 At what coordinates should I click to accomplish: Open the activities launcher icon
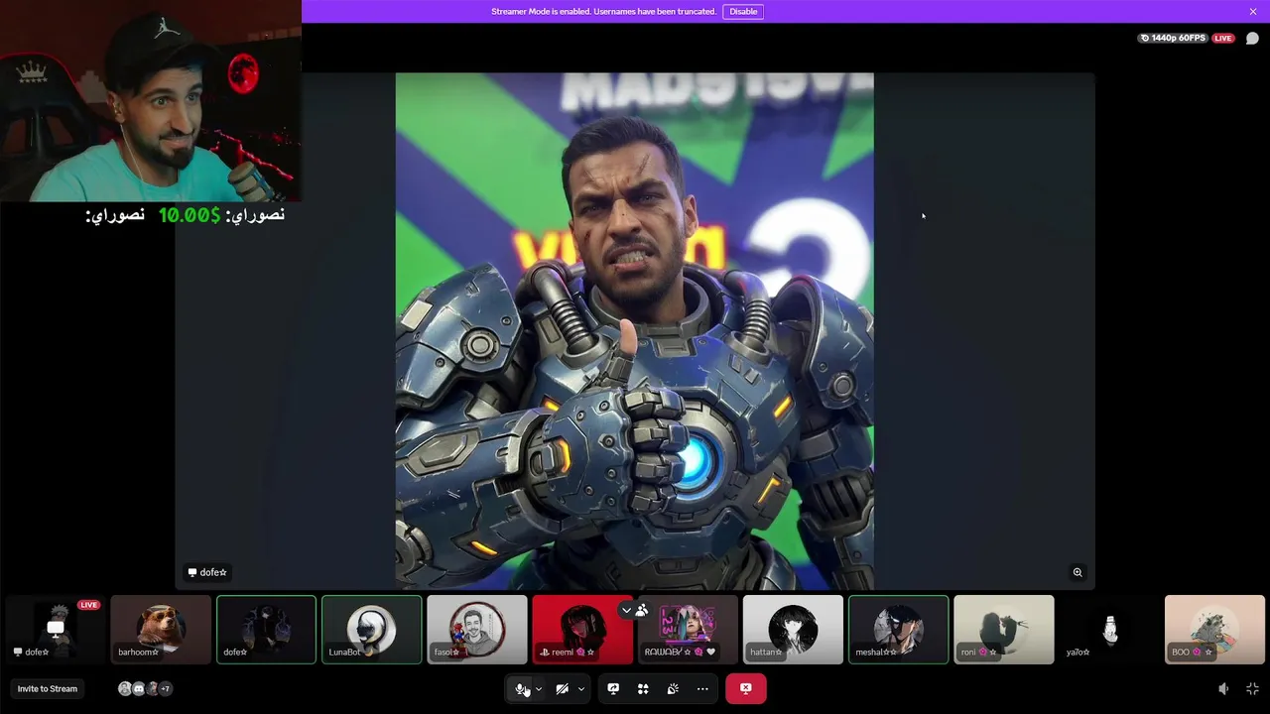[x=643, y=689]
